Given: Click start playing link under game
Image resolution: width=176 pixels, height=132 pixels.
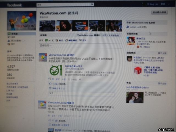Looking at the screenshot, I should (145, 47).
